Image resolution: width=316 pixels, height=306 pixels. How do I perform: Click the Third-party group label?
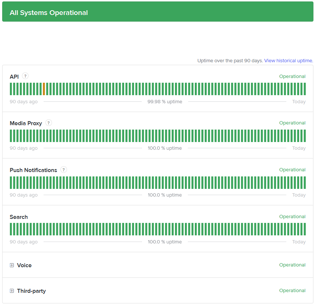(x=31, y=291)
